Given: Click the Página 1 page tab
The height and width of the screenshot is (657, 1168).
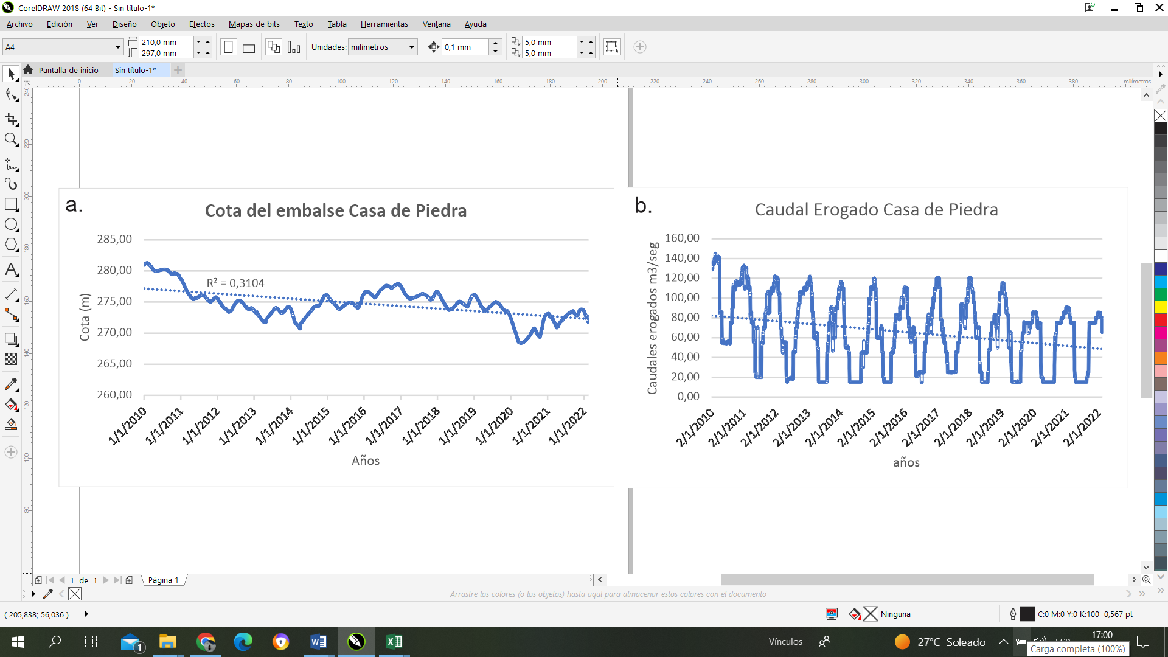Looking at the screenshot, I should click(x=163, y=580).
